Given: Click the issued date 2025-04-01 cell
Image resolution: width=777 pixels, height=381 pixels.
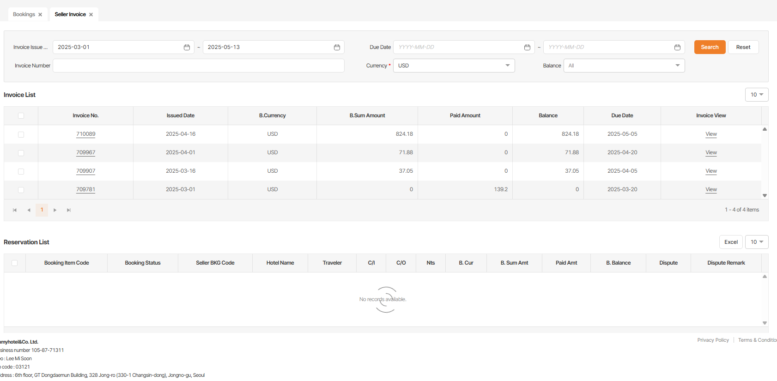Looking at the screenshot, I should pyautogui.click(x=181, y=153).
